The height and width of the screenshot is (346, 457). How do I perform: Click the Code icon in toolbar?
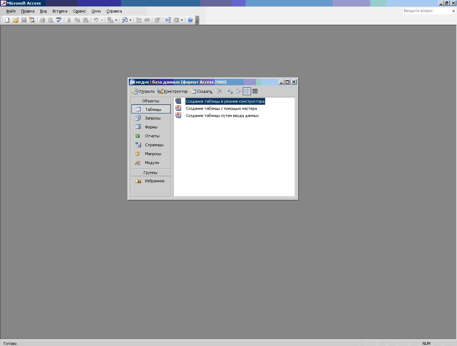point(139,20)
